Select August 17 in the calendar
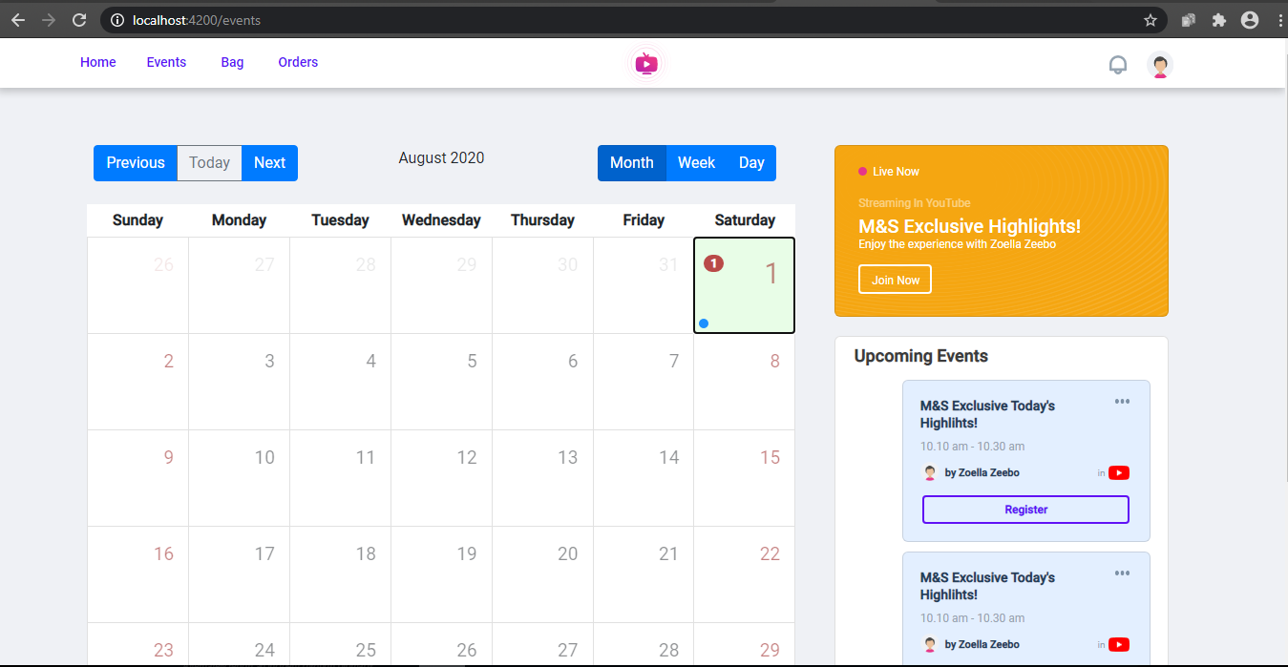This screenshot has height=667, width=1288. (x=239, y=574)
